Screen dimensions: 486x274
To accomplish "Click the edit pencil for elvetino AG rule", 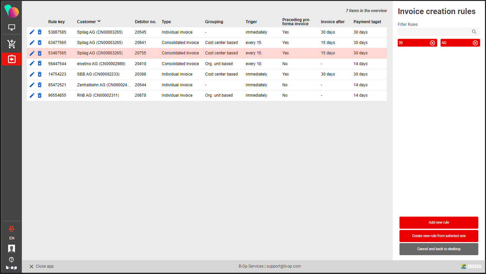I will coord(32,63).
